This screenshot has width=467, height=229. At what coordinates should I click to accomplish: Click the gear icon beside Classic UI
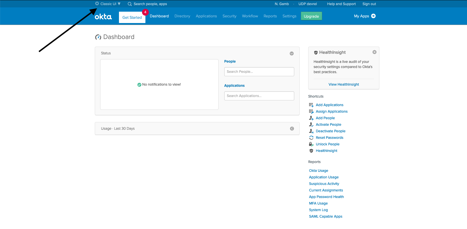(x=97, y=4)
